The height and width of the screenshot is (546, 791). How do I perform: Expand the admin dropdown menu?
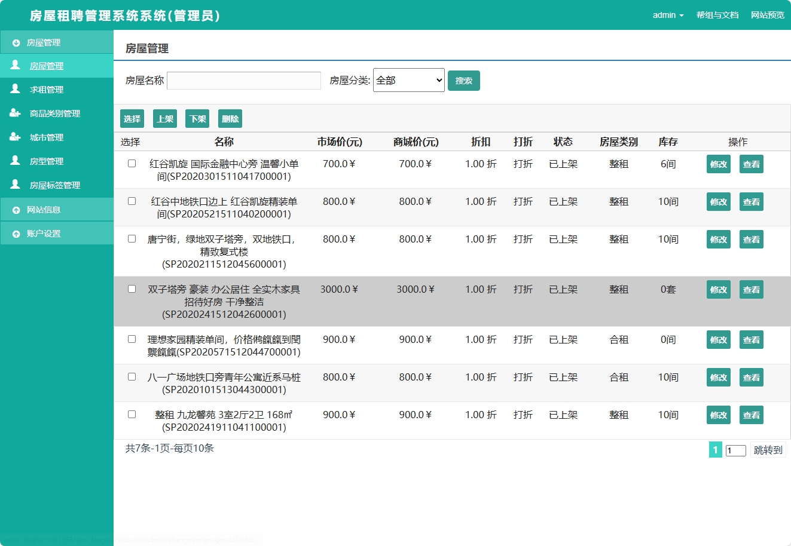[x=668, y=15]
